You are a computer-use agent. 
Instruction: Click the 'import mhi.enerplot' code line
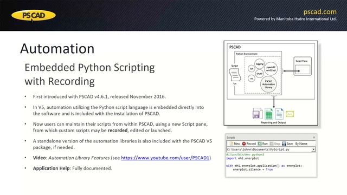click(242, 159)
